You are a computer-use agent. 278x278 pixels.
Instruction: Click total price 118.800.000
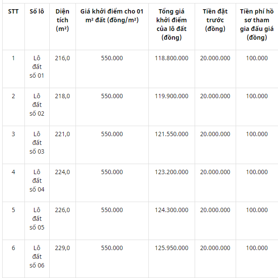pos(172,58)
